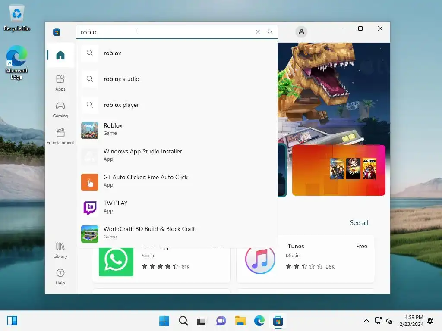Screen dimensions: 442x331
Task: Open the Help page
Action: coord(60,277)
